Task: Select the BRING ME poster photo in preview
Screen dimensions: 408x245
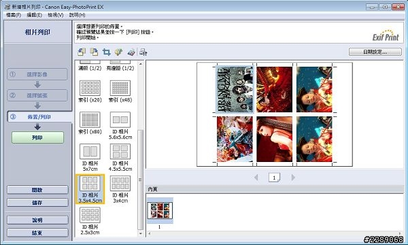Action: [235, 89]
